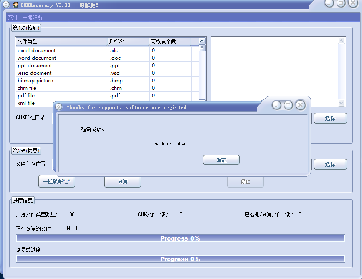Open the 文件 menu
The width and height of the screenshot is (362, 279).
[13, 17]
